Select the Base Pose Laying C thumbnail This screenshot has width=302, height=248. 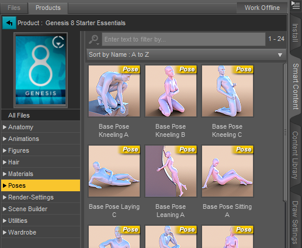[114, 171]
